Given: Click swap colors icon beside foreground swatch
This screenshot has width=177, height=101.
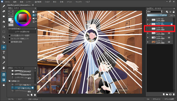Looking at the screenshot, I should click(13, 19).
